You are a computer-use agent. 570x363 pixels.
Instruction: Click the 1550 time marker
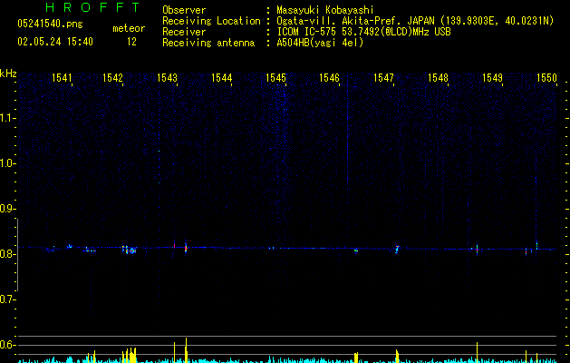click(x=546, y=78)
